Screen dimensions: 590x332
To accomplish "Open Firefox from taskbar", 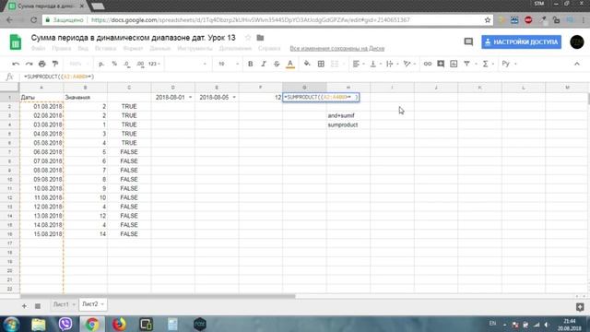I will [119, 324].
